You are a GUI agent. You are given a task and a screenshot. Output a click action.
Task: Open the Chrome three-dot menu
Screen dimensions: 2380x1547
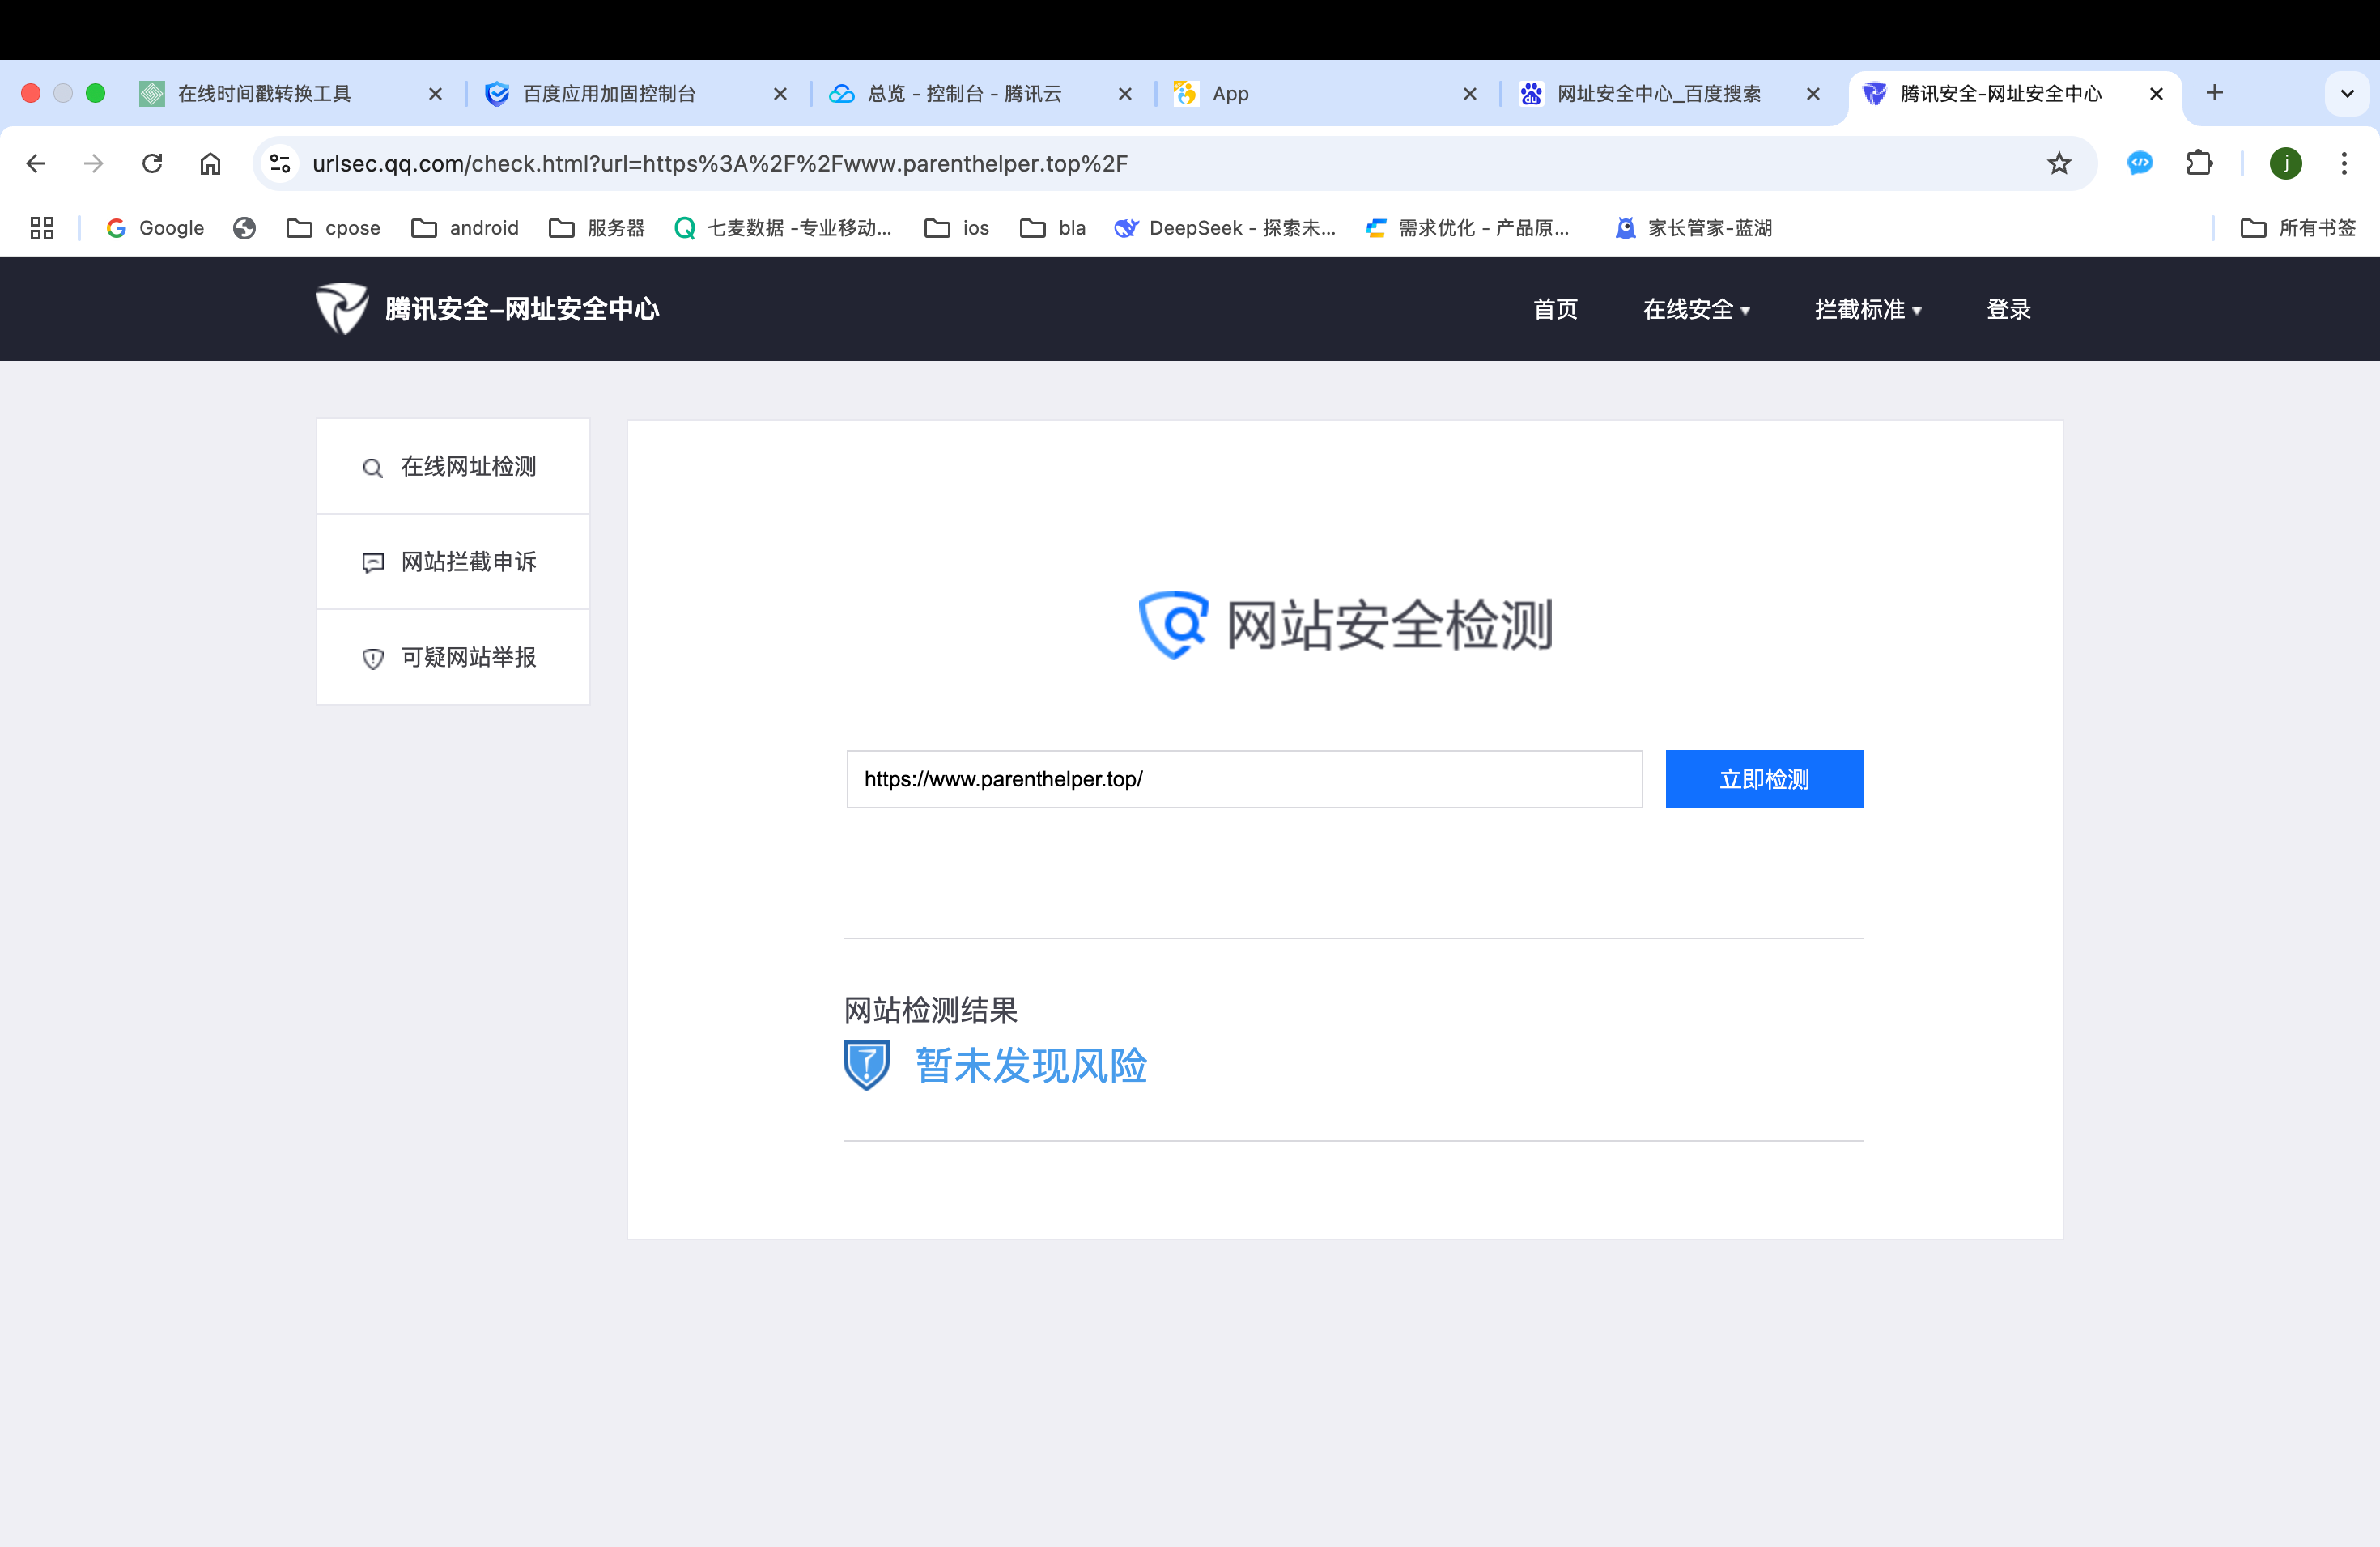point(2343,164)
